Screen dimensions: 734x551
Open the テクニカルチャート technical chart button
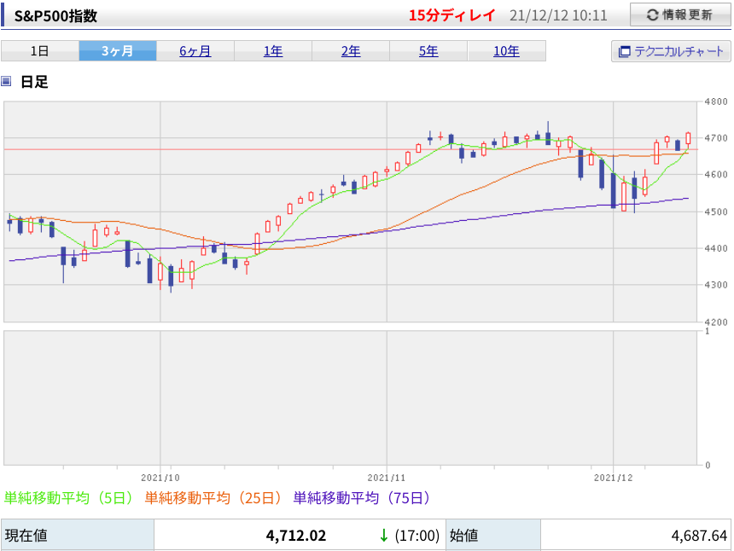click(x=671, y=51)
